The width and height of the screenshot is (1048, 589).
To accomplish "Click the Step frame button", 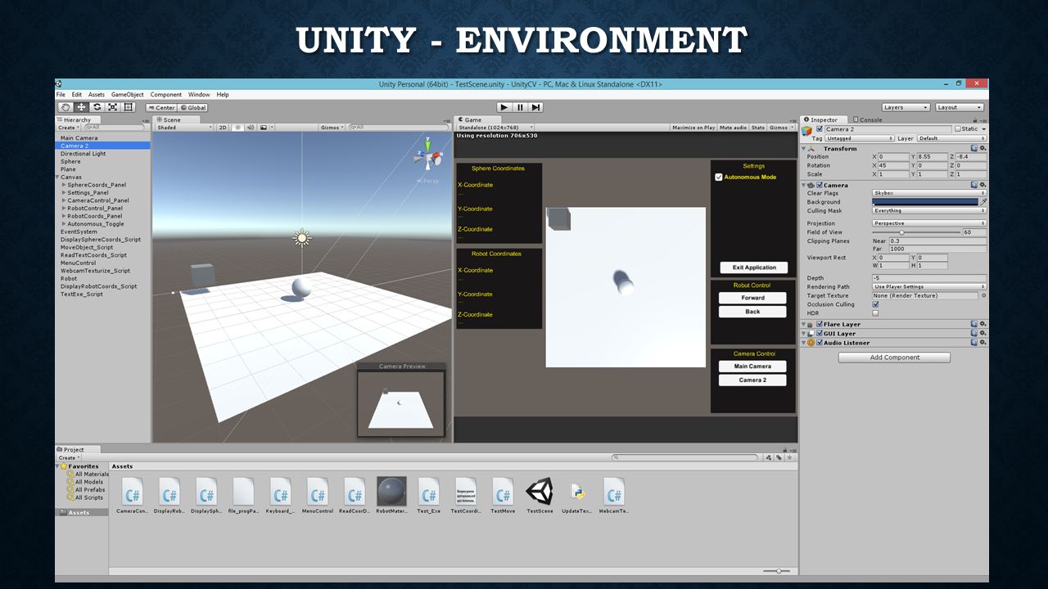I will click(x=535, y=107).
